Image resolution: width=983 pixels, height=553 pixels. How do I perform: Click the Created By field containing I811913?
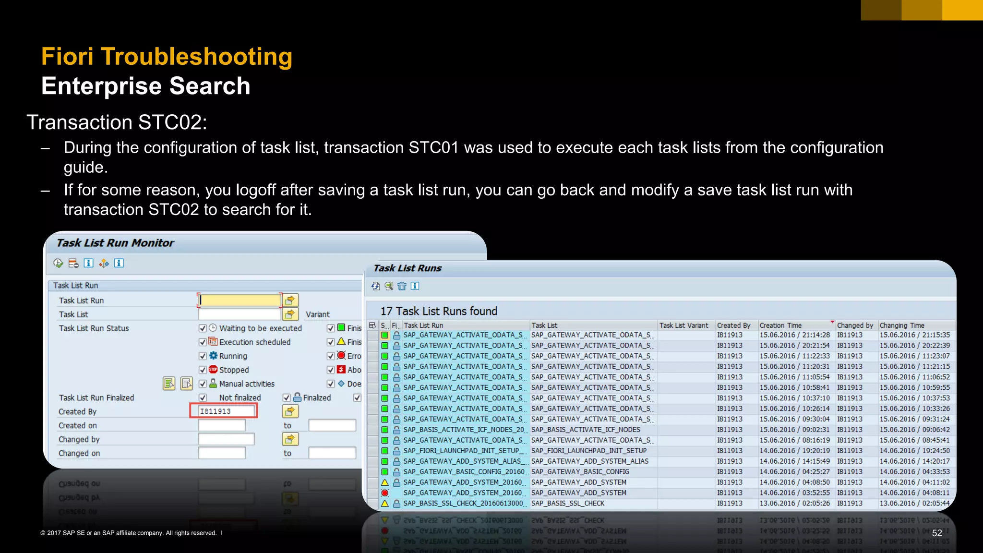point(227,411)
